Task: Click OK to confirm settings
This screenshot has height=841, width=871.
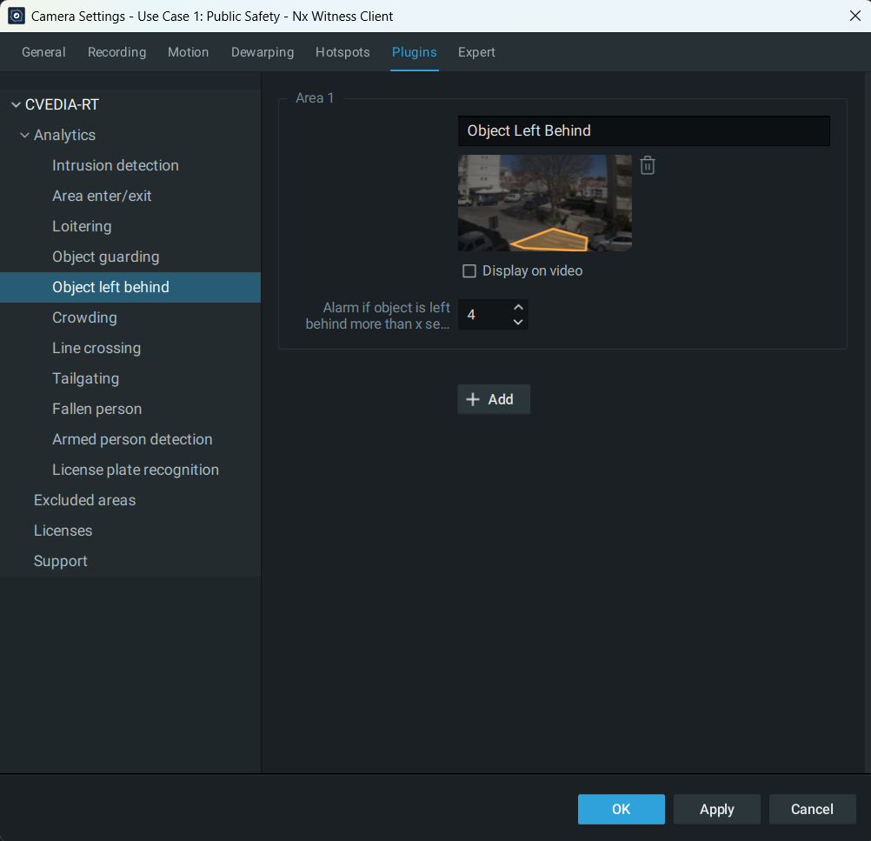Action: click(x=621, y=809)
